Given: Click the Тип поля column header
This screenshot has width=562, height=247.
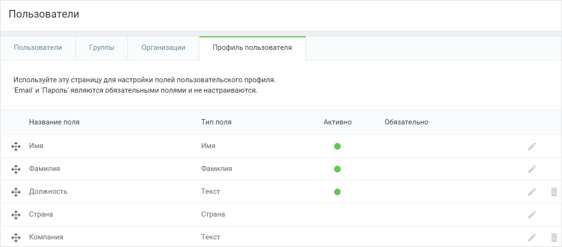Looking at the screenshot, I should click(217, 122).
